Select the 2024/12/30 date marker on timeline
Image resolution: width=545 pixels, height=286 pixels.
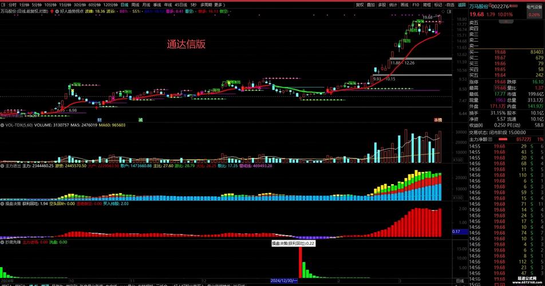(285, 281)
